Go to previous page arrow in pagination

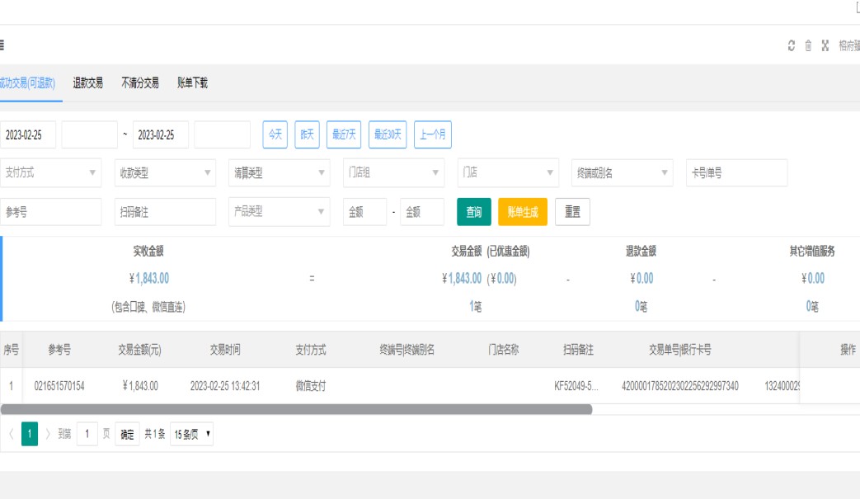(x=11, y=434)
